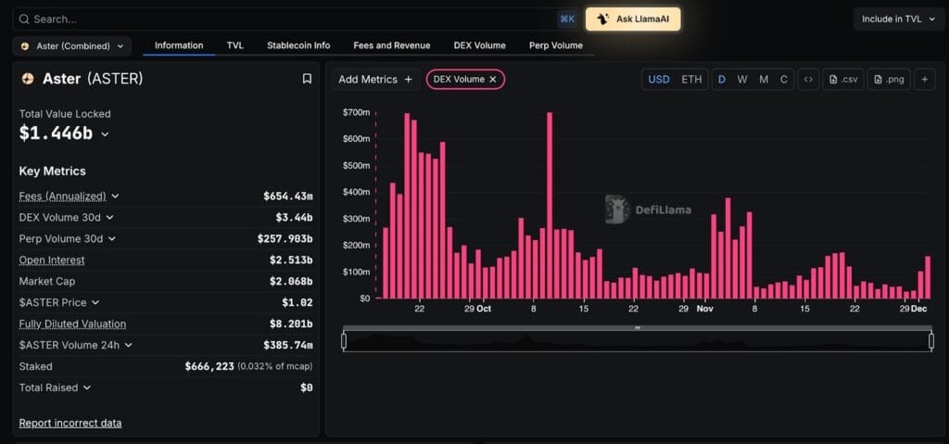Click into the Search input field
The height and width of the screenshot is (444, 949).
278,19
